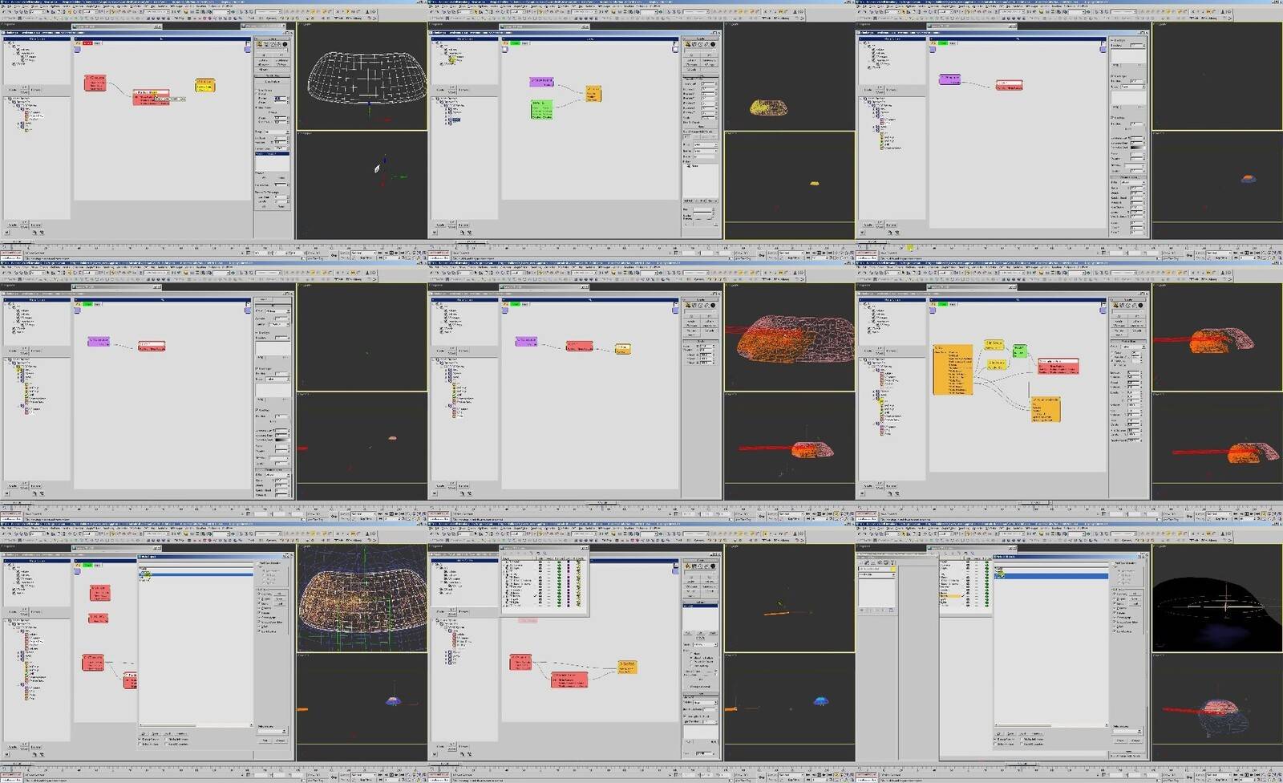Select the yellow node in the white-wireframe frame
The image size is (1283, 783).
click(x=204, y=85)
